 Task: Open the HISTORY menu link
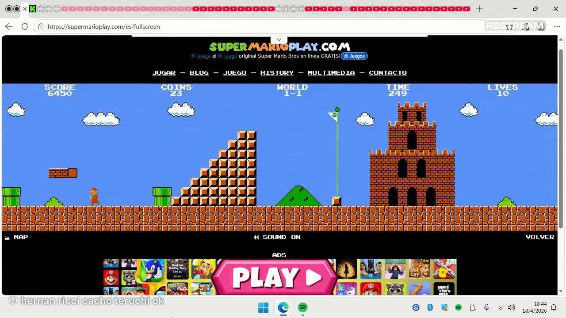click(x=277, y=73)
